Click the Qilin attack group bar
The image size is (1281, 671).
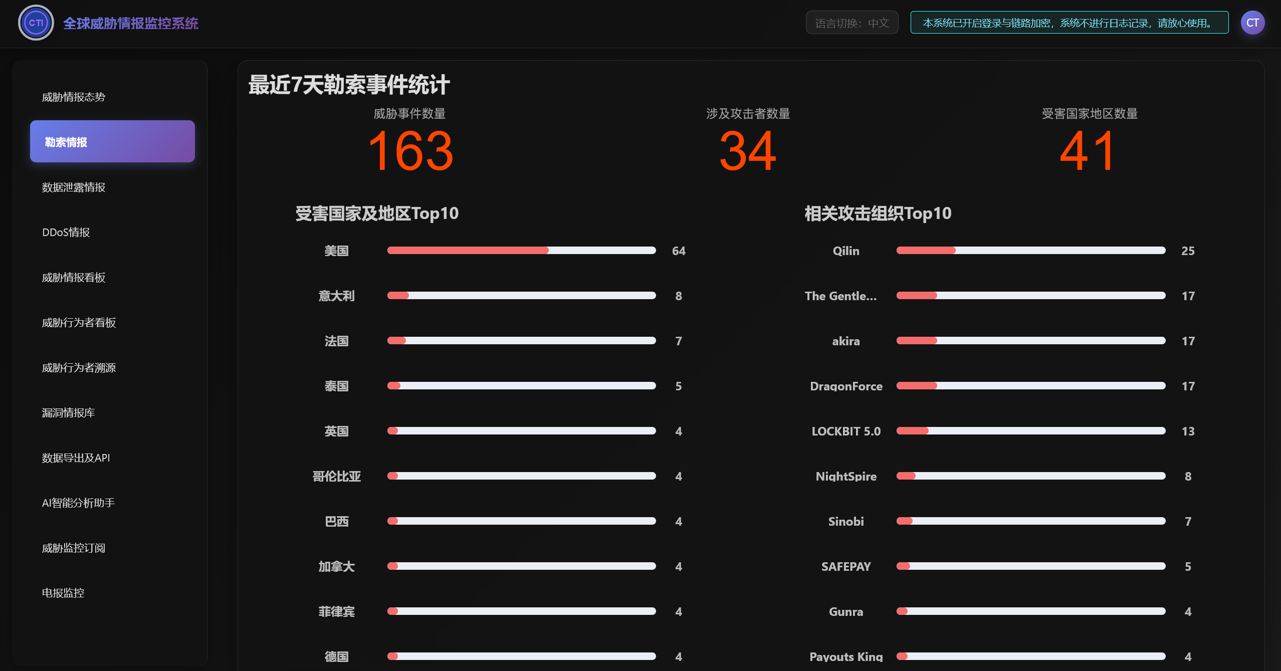click(x=1030, y=250)
